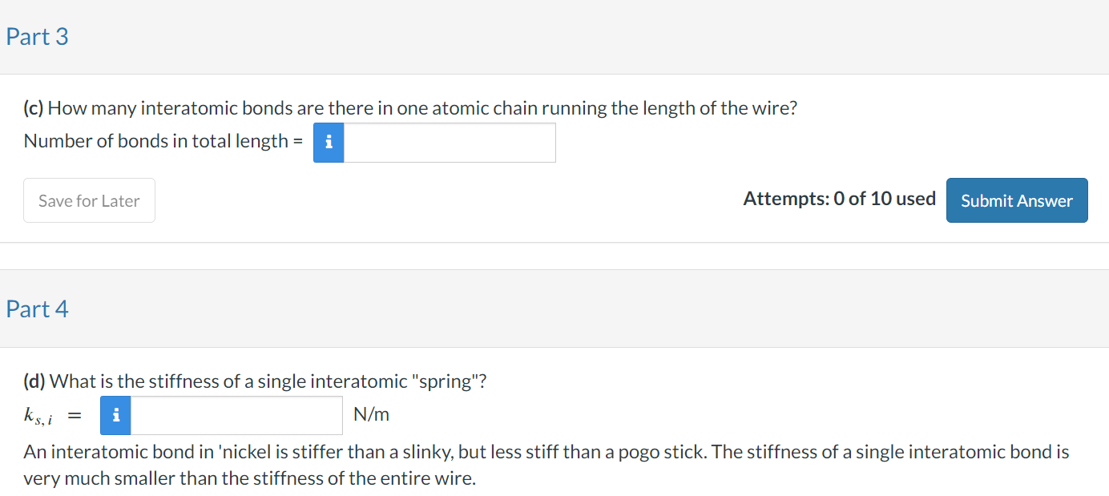
Task: Click inside the Number of bonds answer field
Action: coord(449,142)
